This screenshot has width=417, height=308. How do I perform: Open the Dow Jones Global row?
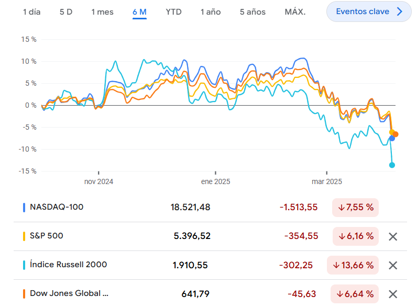[x=210, y=294]
